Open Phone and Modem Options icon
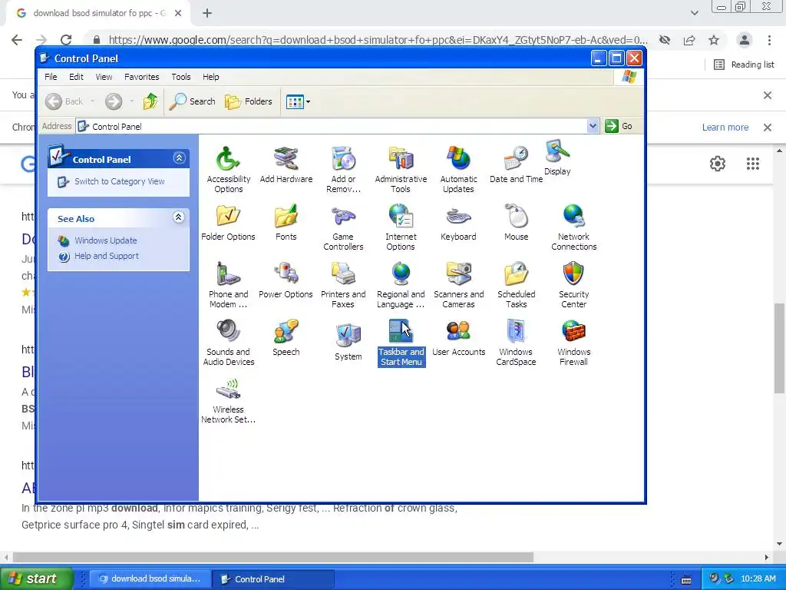This screenshot has width=786, height=590. click(x=228, y=285)
